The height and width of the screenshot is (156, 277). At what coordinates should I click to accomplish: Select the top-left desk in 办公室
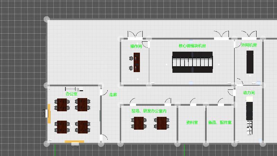pos(62,104)
